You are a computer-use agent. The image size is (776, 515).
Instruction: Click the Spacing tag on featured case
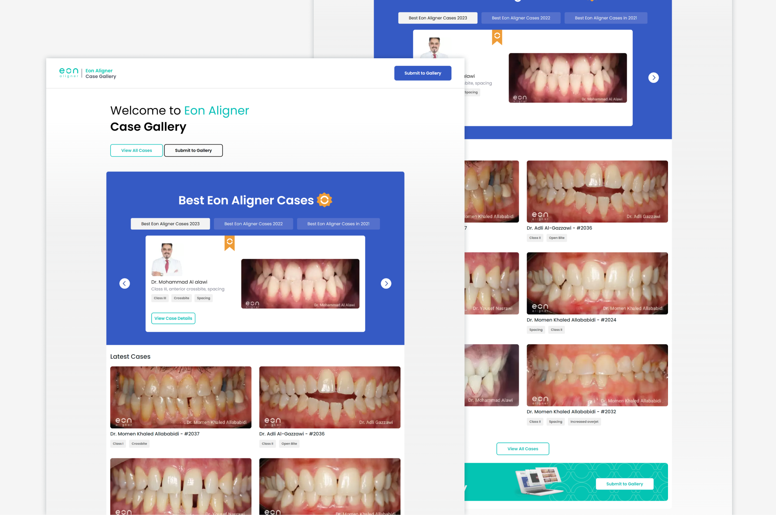(203, 298)
